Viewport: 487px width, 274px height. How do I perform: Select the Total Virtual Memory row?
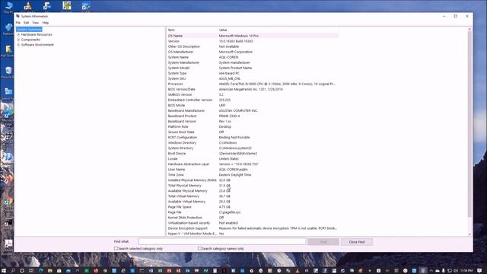point(253,196)
